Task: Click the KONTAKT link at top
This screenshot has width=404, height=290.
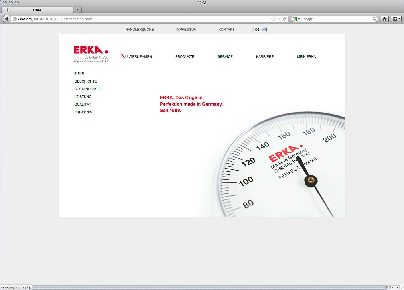Action: coord(226,30)
